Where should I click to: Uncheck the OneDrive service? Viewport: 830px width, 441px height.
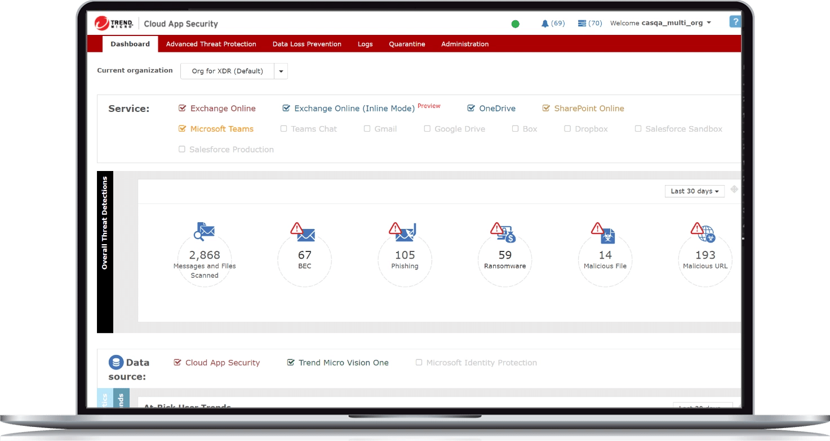[471, 109]
